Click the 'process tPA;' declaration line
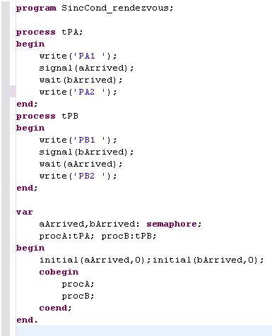Screen dimensions: 272x336 pos(49,32)
